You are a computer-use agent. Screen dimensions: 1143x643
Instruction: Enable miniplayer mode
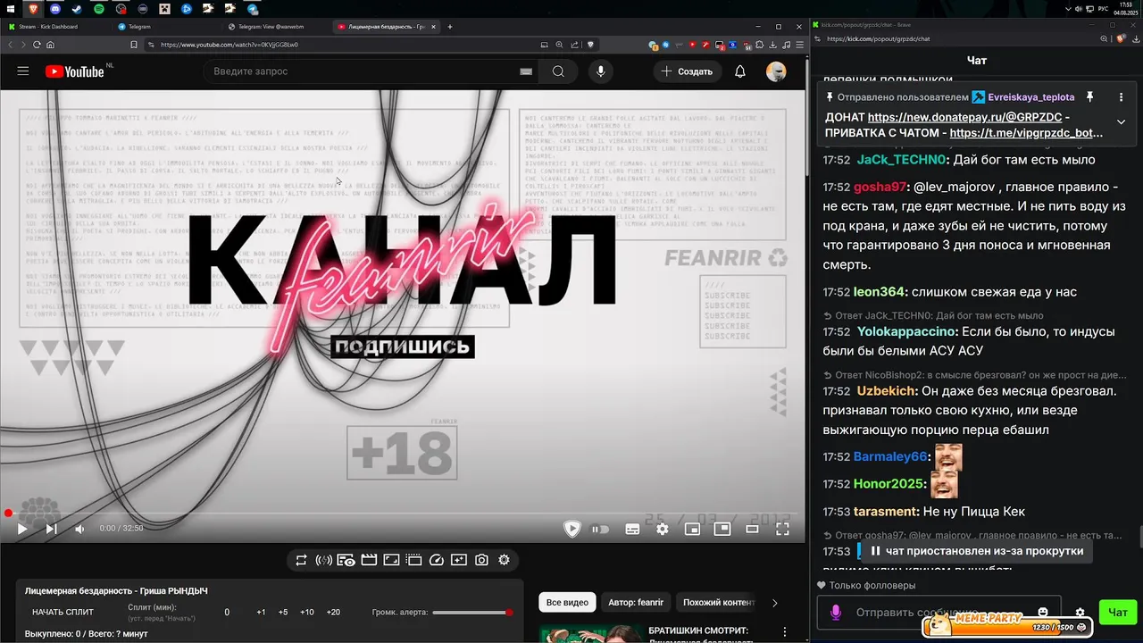click(x=692, y=529)
